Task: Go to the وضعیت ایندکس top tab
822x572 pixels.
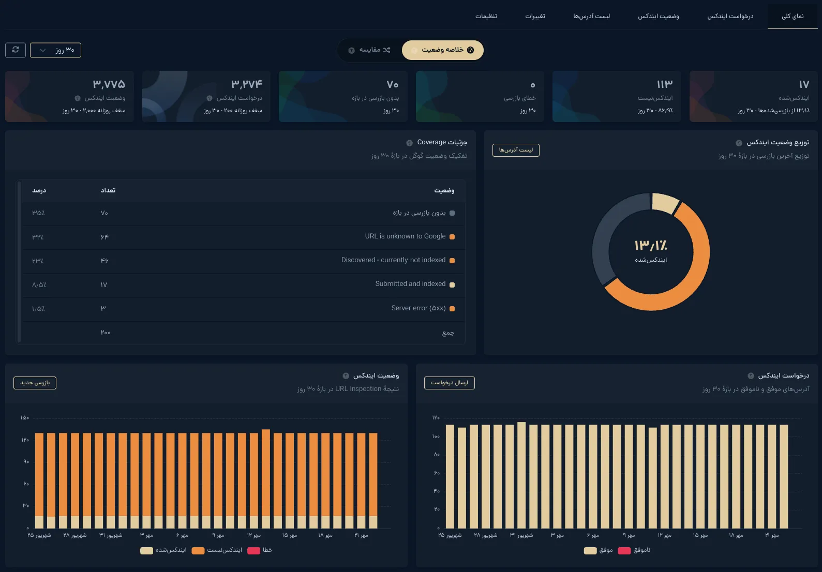Action: tap(658, 16)
